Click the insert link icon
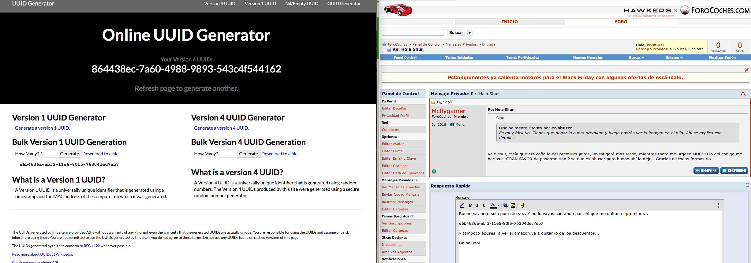This screenshot has width=751, height=263. click(506, 206)
